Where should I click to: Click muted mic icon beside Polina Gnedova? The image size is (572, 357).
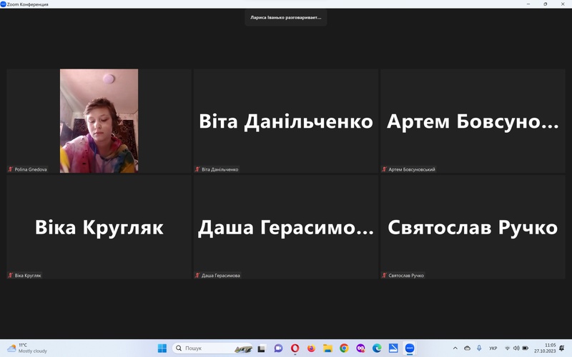[11, 169]
